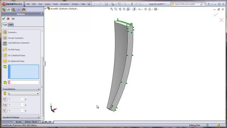Switch to the Type tab
The width and height of the screenshot is (227, 128).
click(5, 25)
